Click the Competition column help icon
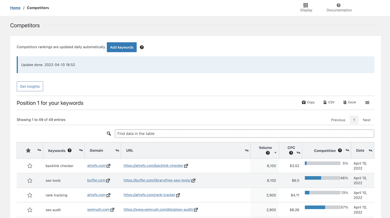Image resolution: width=390 pixels, height=218 pixels. pos(340,150)
